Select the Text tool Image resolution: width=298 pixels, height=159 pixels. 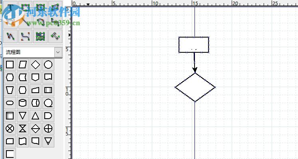tap(10, 8)
